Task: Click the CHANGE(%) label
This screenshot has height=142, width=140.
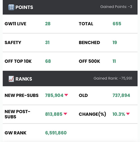Action: (x=92, y=114)
